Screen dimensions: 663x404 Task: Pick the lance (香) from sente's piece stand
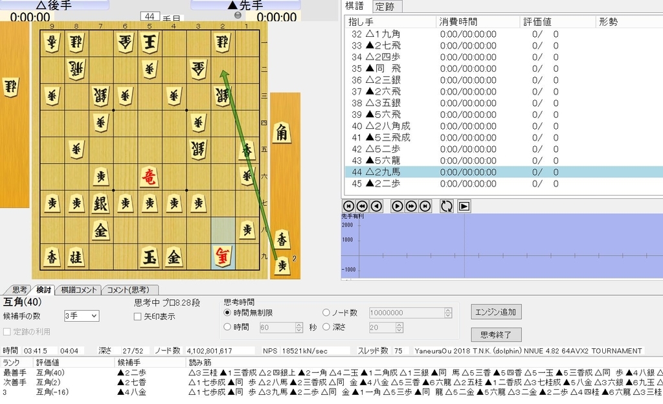point(282,240)
